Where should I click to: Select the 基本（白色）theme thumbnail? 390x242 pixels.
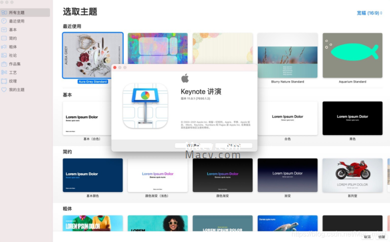click(87, 118)
